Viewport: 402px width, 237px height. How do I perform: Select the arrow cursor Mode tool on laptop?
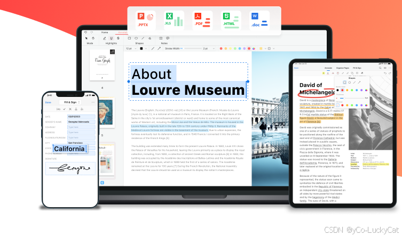coord(86,38)
